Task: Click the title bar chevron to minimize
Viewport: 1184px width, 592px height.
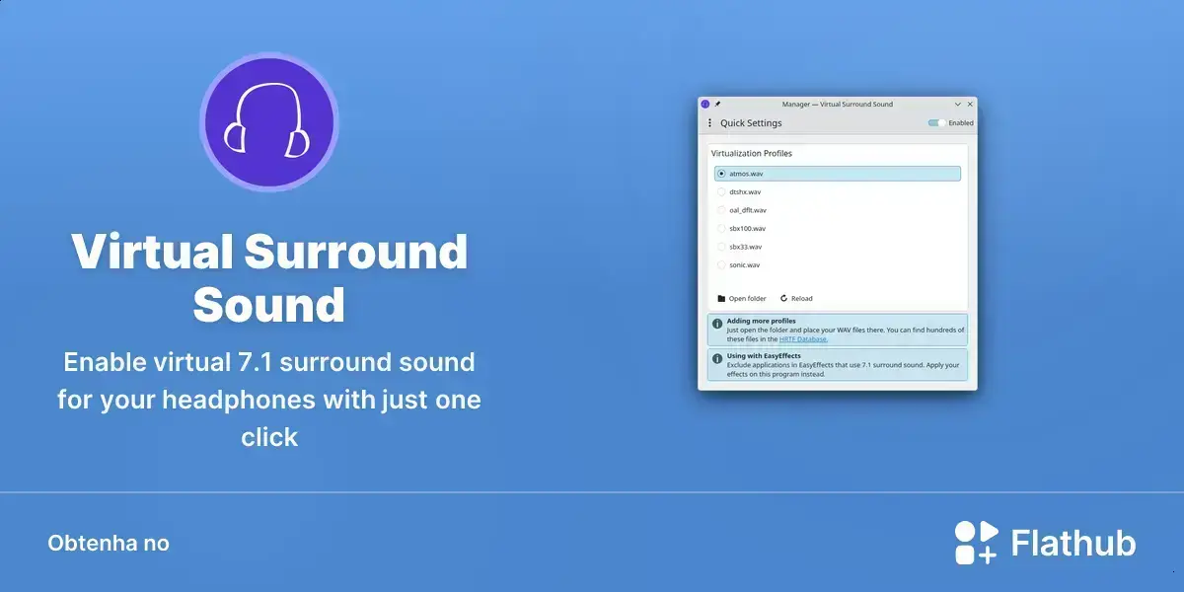Action: (x=958, y=104)
